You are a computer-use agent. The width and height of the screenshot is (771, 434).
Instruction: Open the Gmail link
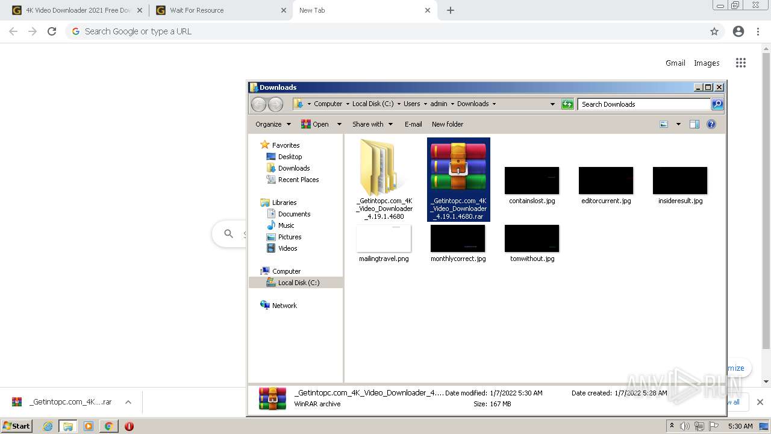(x=675, y=63)
